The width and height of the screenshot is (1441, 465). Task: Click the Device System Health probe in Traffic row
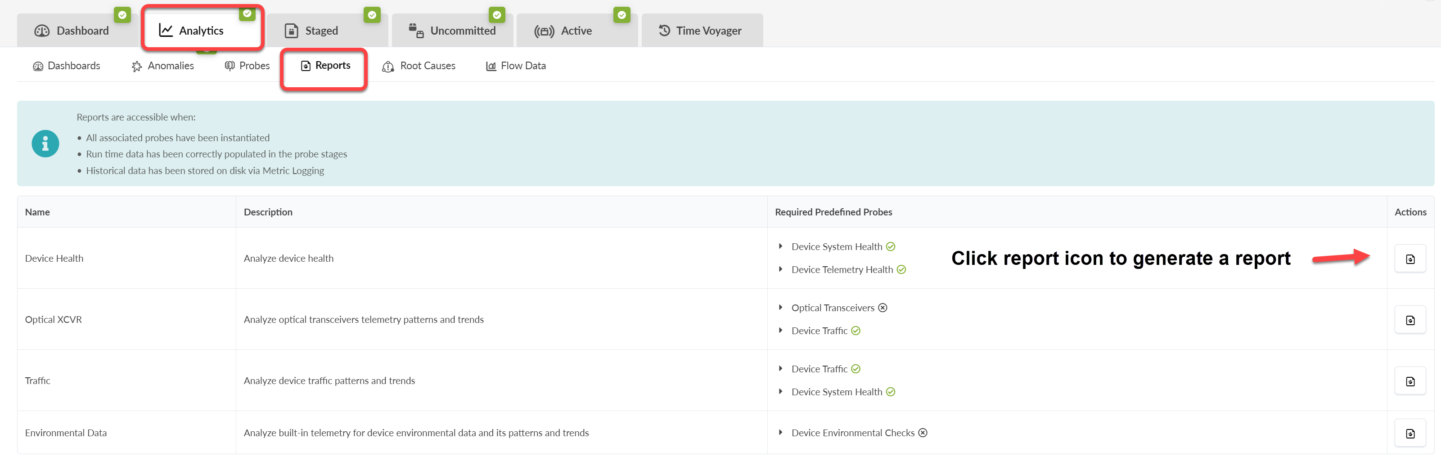coord(836,392)
